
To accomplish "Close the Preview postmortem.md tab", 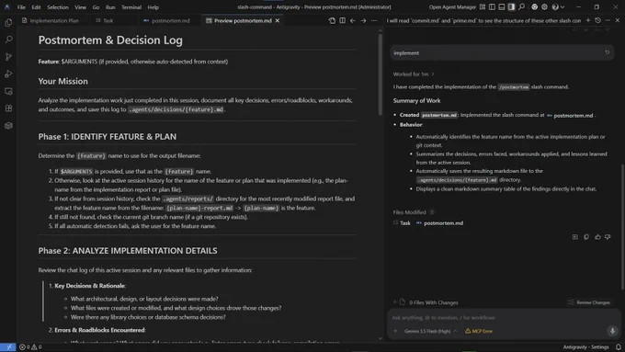I will point(278,20).
